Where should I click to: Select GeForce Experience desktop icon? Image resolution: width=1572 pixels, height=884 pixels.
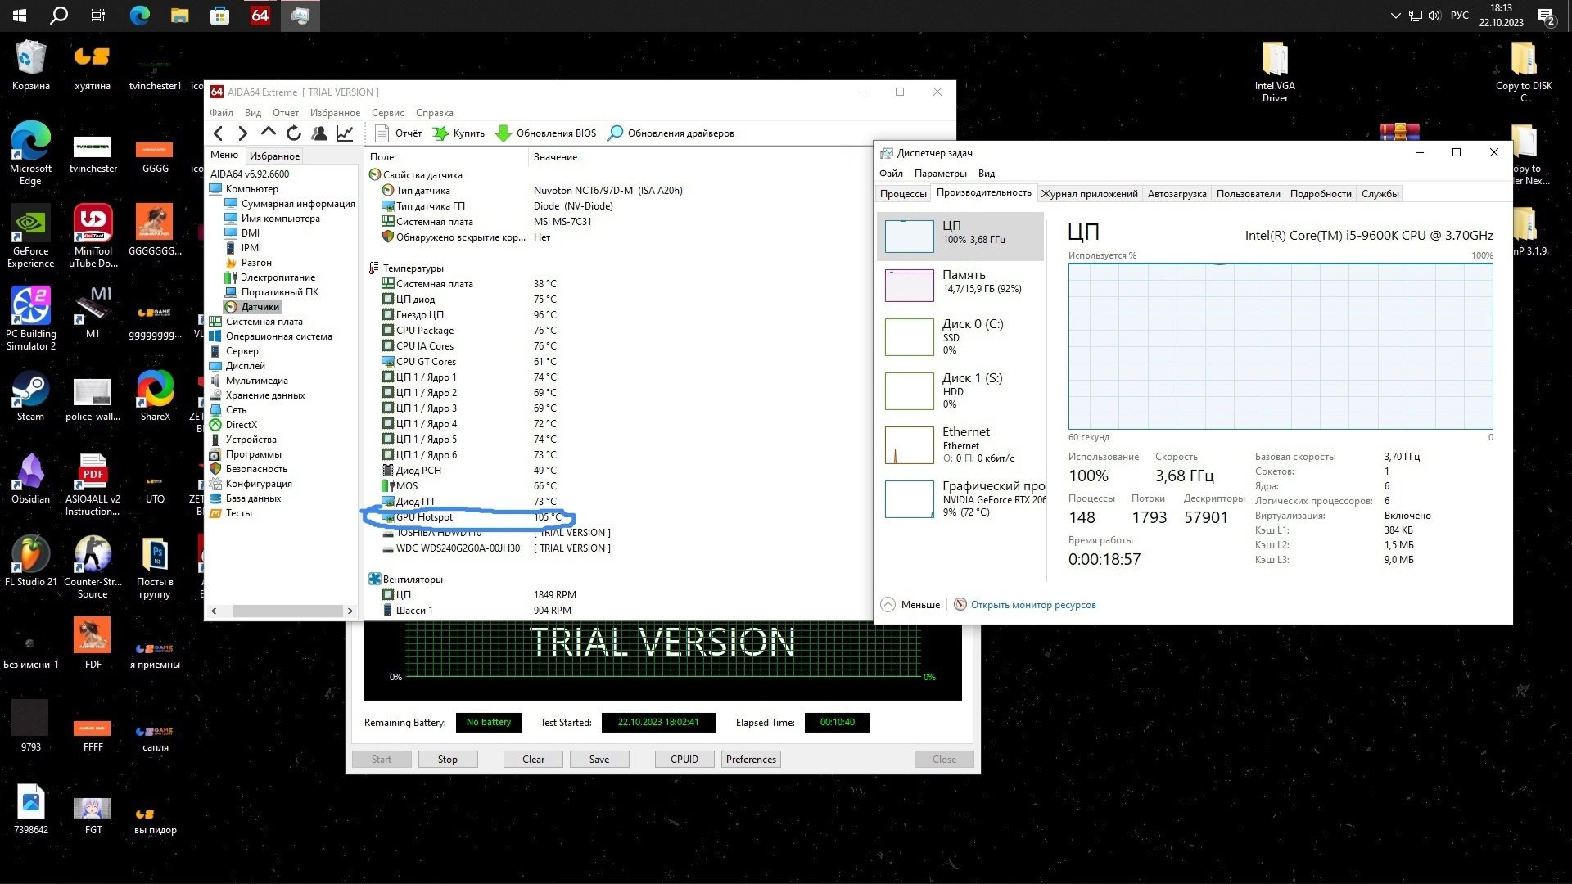tap(31, 236)
